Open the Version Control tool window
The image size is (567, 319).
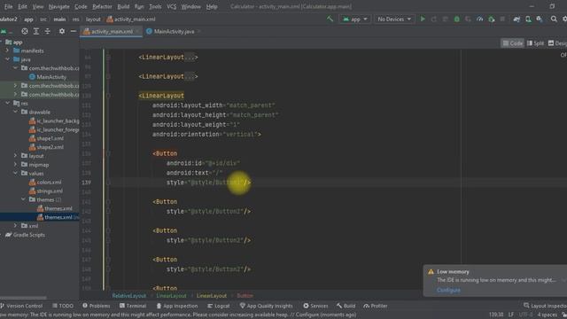pos(21,306)
